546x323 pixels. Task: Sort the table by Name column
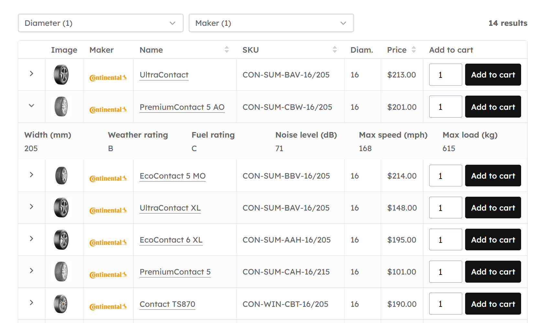pos(226,49)
